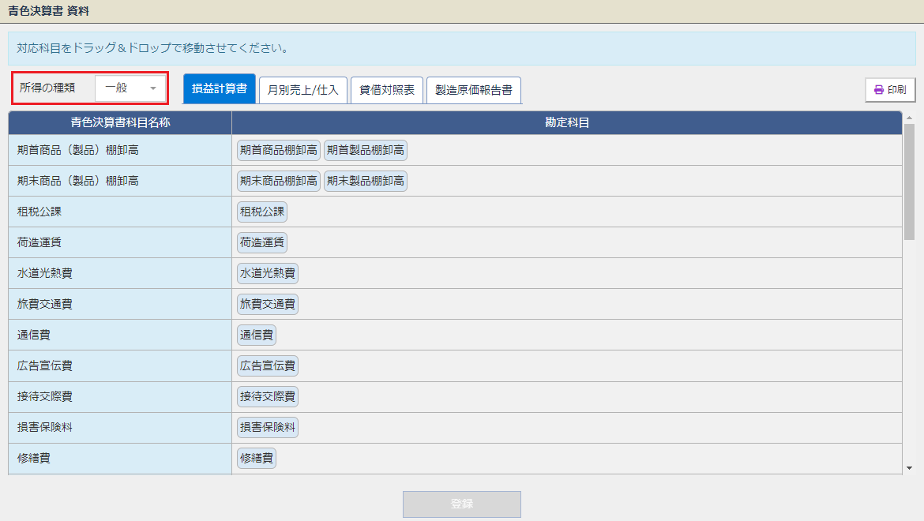Select the 期末商品棚卸高 account tag
This screenshot has height=521, width=924.
pyautogui.click(x=279, y=181)
